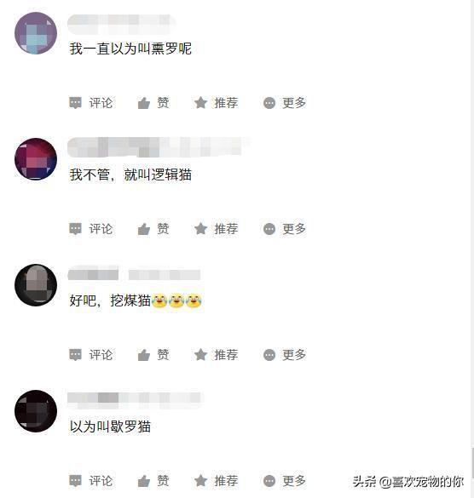Screen dimensions: 474x498
Task: Click 推荐 under the 歇罗猫 comment
Action: tap(216, 480)
